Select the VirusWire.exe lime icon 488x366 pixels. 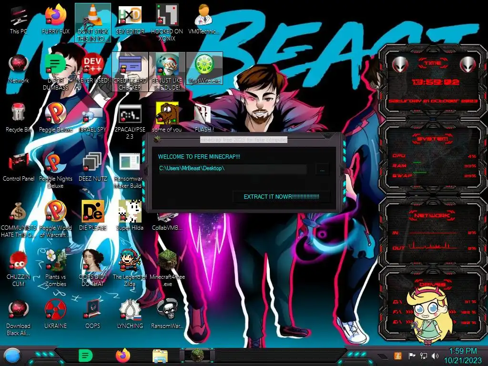coord(204,69)
